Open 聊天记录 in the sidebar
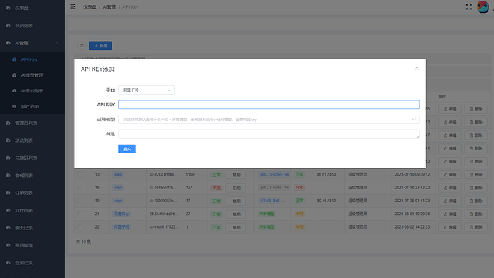The width and height of the screenshot is (494, 278). pos(24,228)
